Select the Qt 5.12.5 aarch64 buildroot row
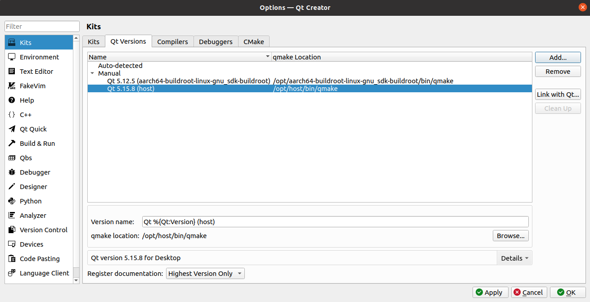This screenshot has width=590, height=302. coord(310,81)
